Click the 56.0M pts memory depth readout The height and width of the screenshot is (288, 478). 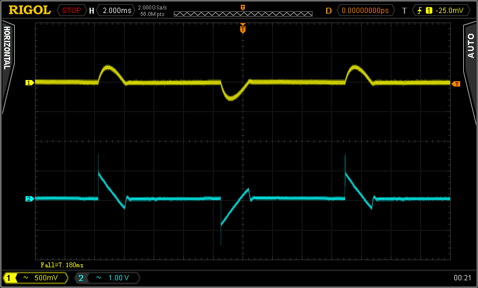coord(152,14)
